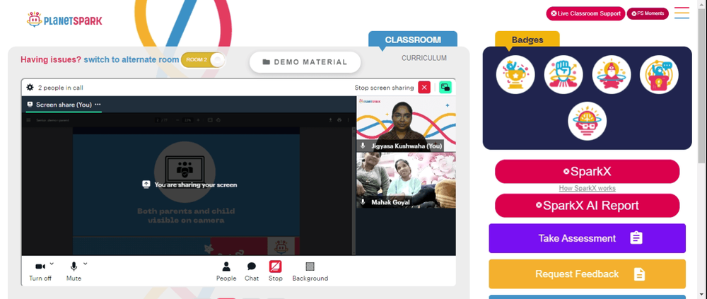This screenshot has height=299, width=707.
Task: Switch to the Classroom tab
Action: pos(413,40)
